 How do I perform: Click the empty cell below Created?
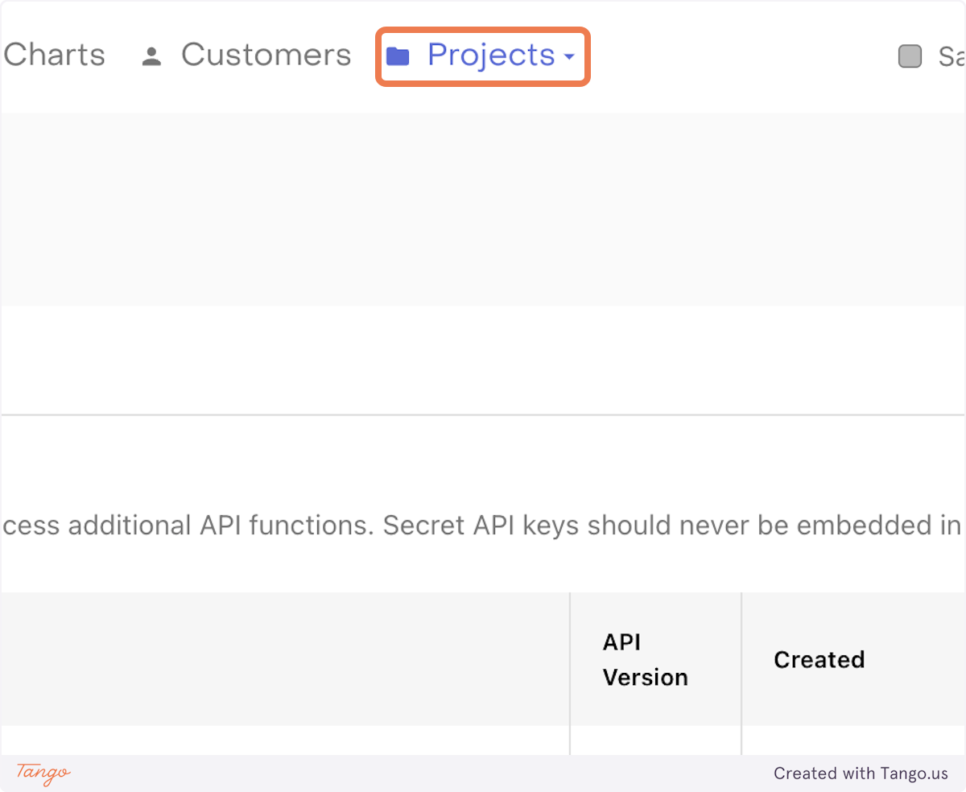click(853, 740)
